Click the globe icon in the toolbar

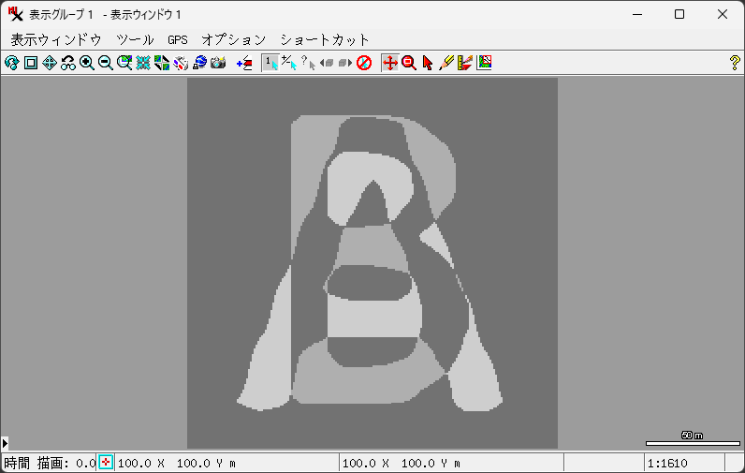coord(199,63)
